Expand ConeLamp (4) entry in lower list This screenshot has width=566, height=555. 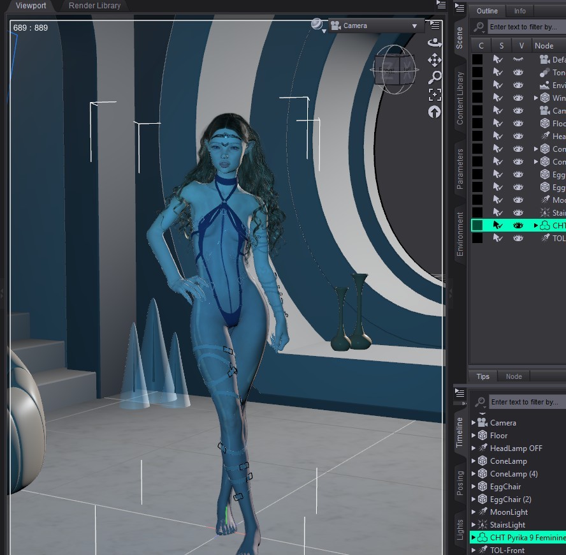click(x=473, y=474)
